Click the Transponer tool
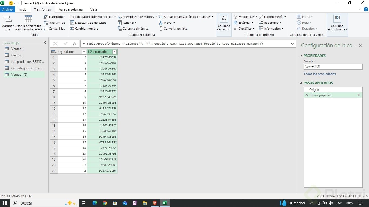 [x=54, y=17]
